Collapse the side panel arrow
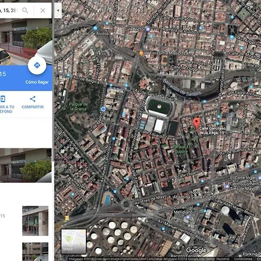The width and height of the screenshot is (261, 261). coord(58,10)
